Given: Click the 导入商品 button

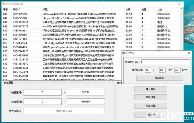Looking at the screenshot, I should [151, 89].
